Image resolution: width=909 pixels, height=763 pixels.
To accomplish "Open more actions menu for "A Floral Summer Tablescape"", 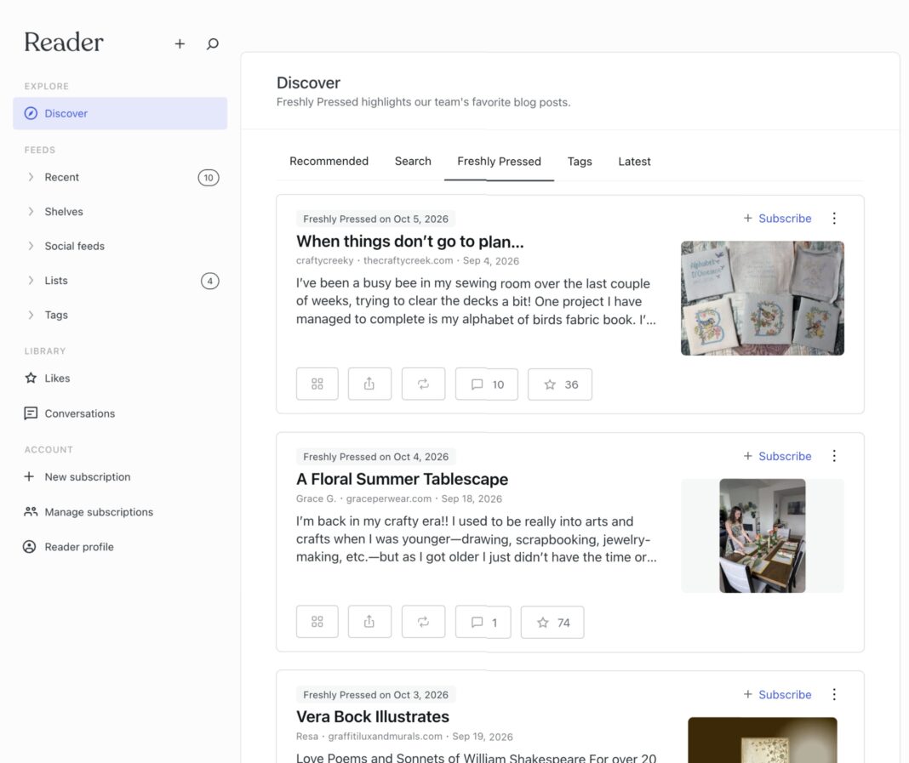I will coord(834,456).
